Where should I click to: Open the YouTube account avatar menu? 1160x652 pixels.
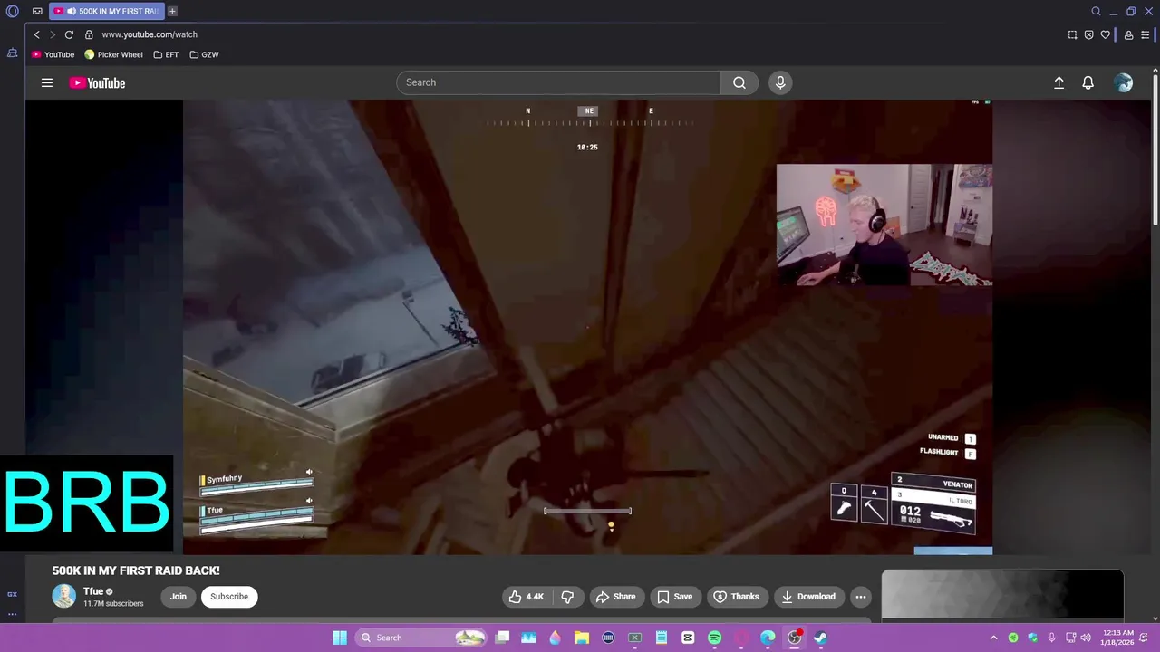coord(1124,82)
